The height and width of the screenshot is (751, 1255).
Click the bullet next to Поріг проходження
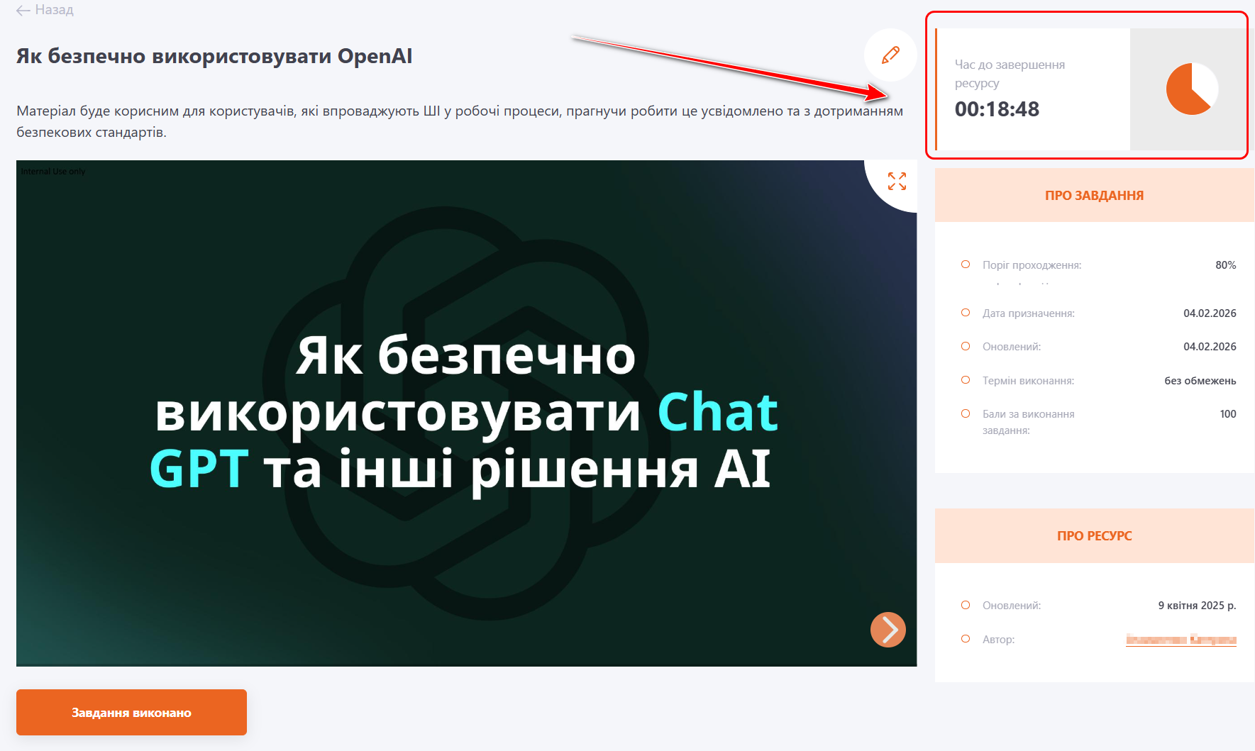pos(966,265)
